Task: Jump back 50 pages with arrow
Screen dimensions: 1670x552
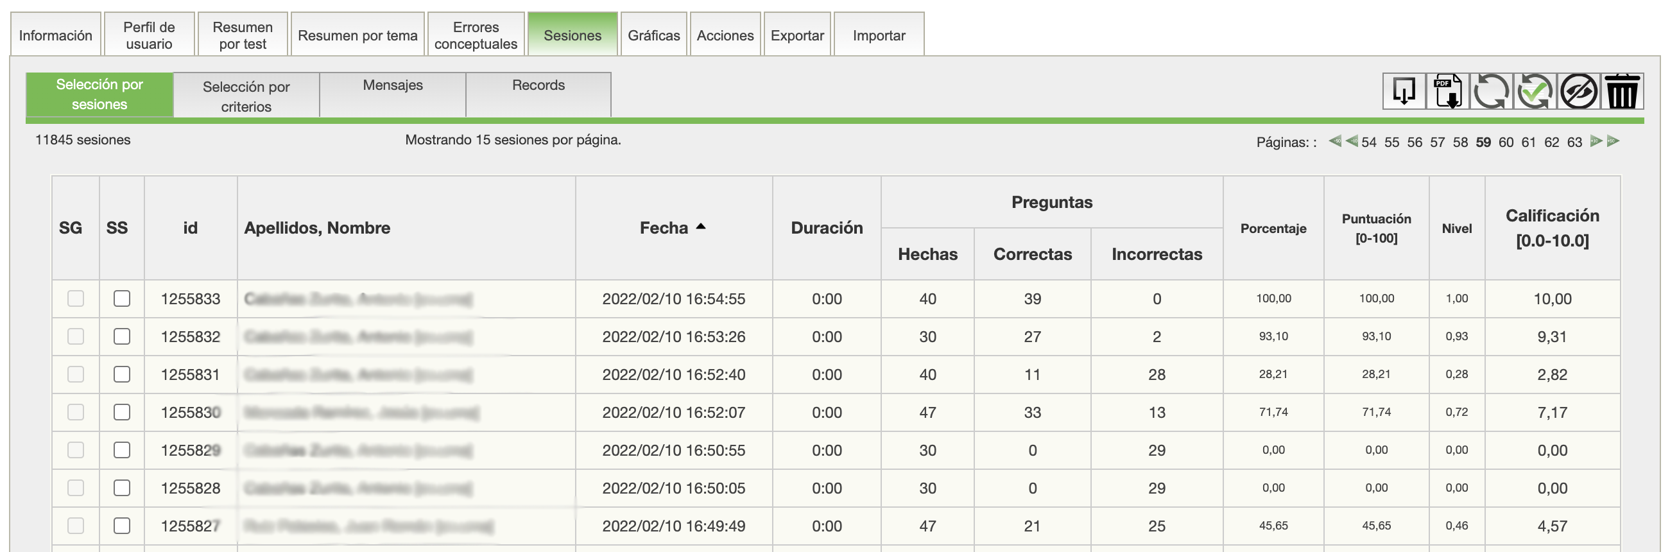Action: (x=1334, y=141)
